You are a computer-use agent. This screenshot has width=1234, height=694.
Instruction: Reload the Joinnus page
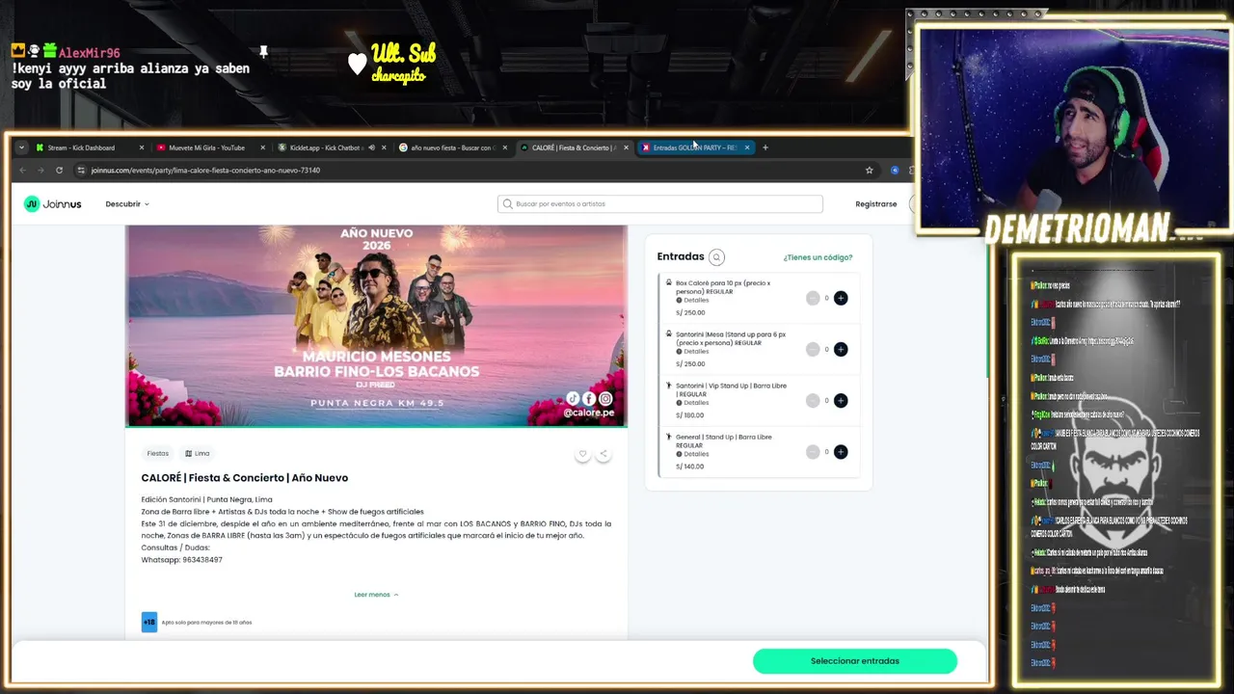(x=59, y=171)
